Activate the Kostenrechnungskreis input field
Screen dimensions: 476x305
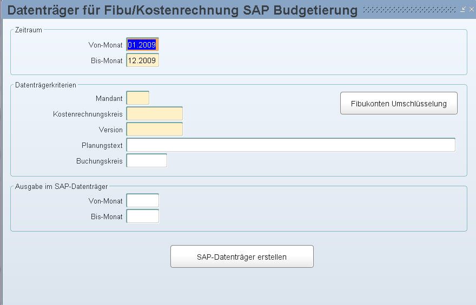pos(154,114)
